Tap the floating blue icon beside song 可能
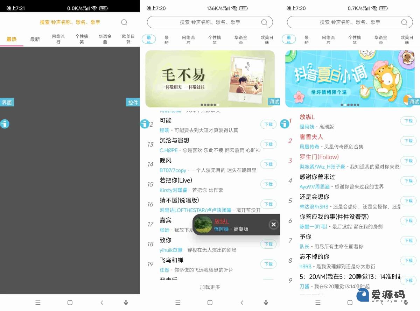This screenshot has height=311, width=420. [x=145, y=123]
